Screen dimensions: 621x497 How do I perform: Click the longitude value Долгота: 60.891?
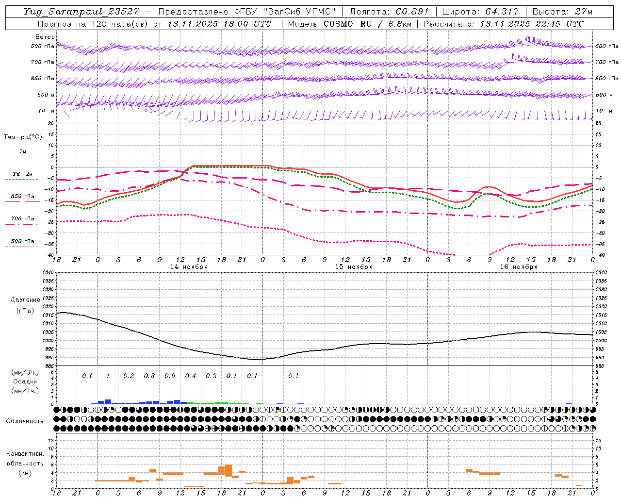(x=389, y=12)
